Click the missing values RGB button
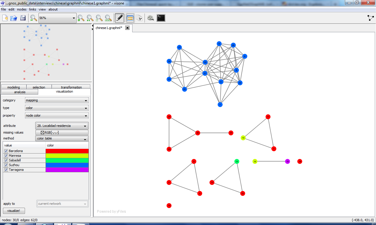This screenshot has height=225, width=376. (x=62, y=132)
